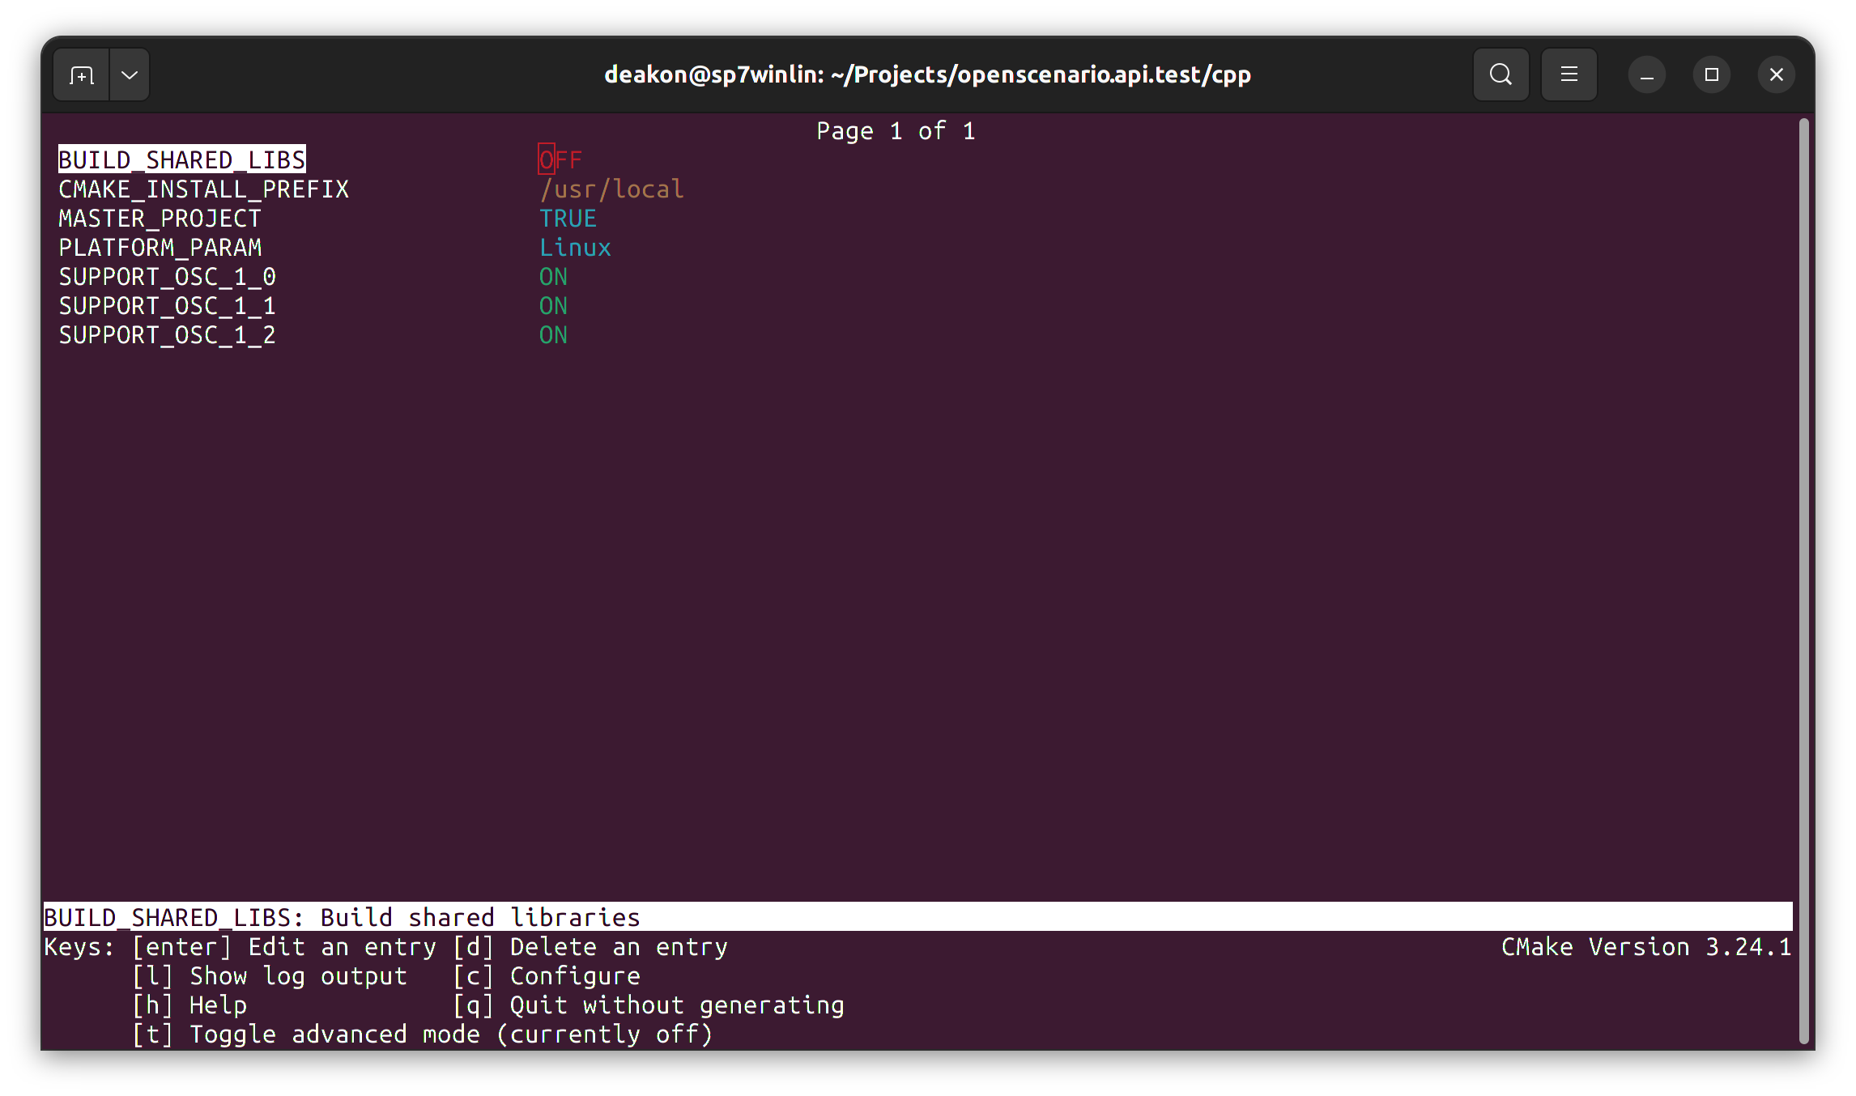1856x1096 pixels.
Task: Click the [d] Delete an entry hint
Action: 590,946
